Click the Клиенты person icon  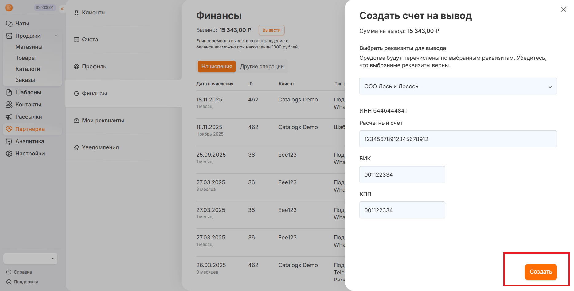76,13
